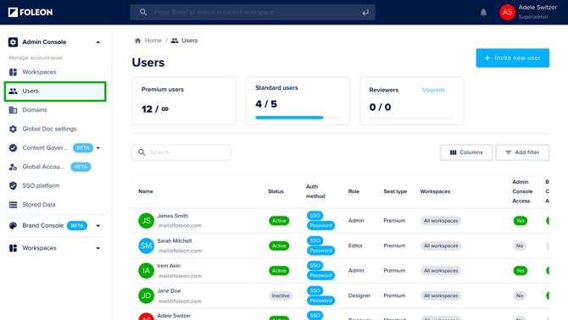568x320 pixels.
Task: Open Brand Console label
Action: (43, 226)
